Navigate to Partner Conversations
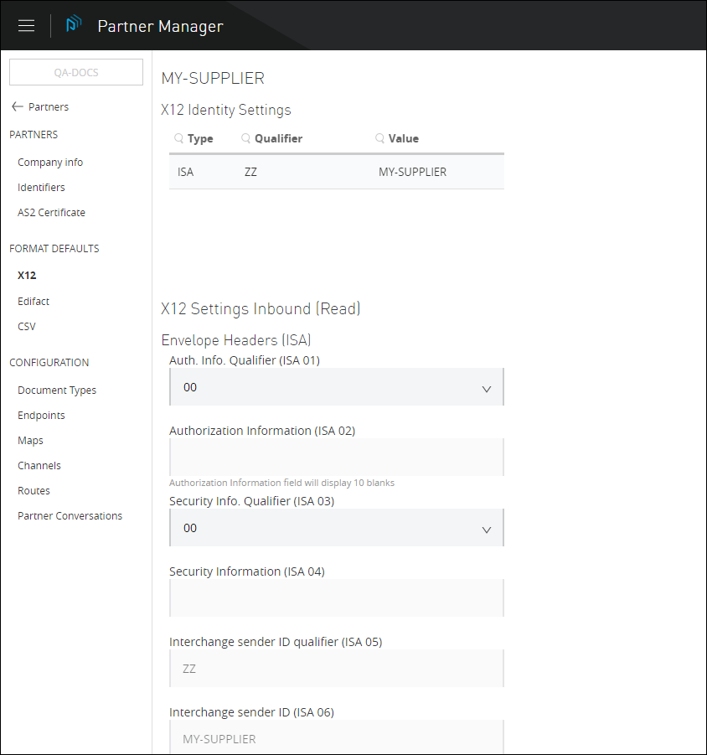707x755 pixels. (70, 515)
